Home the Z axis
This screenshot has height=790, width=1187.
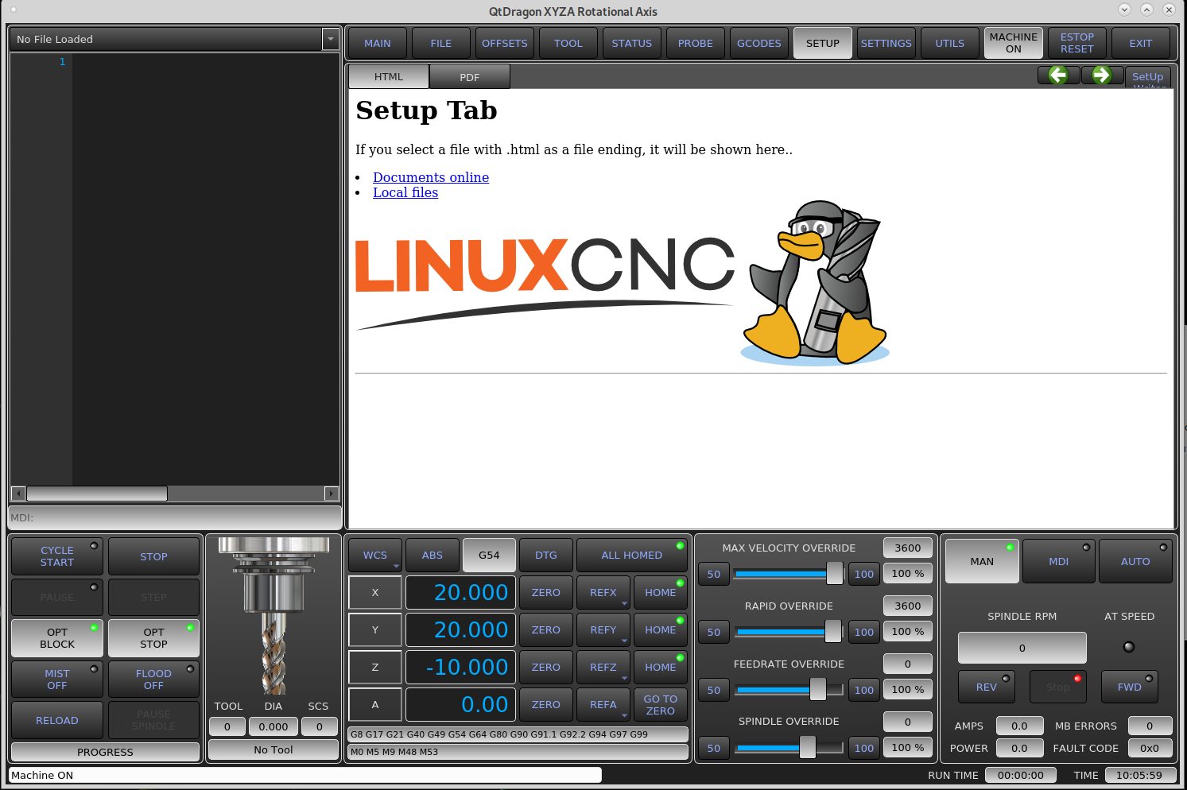[661, 668]
